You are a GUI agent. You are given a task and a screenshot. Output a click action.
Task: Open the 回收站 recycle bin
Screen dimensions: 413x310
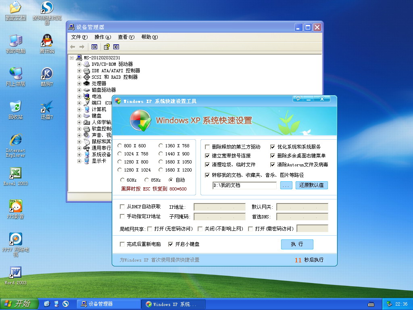click(16, 110)
